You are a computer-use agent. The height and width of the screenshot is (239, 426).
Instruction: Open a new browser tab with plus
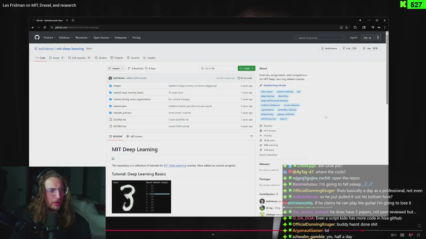pos(73,20)
